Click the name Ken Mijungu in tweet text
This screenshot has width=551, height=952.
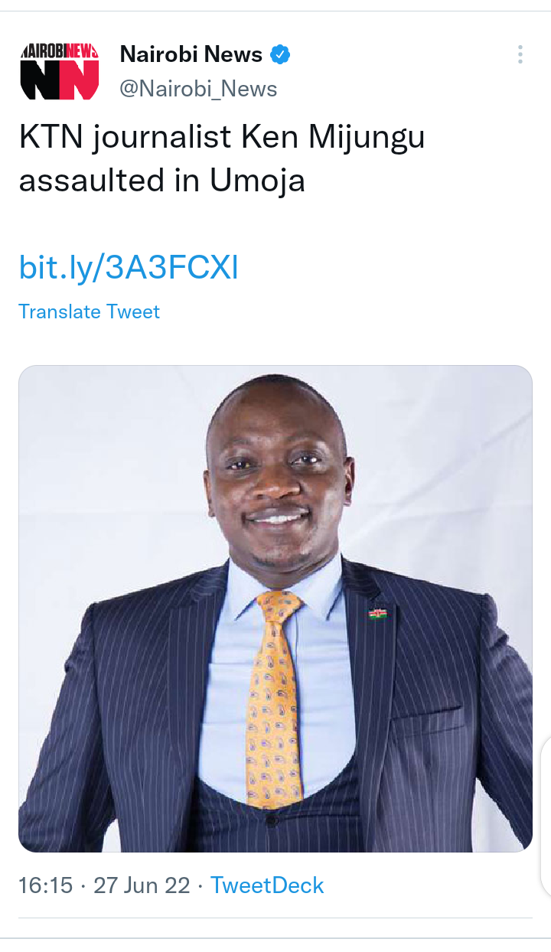pyautogui.click(x=333, y=138)
